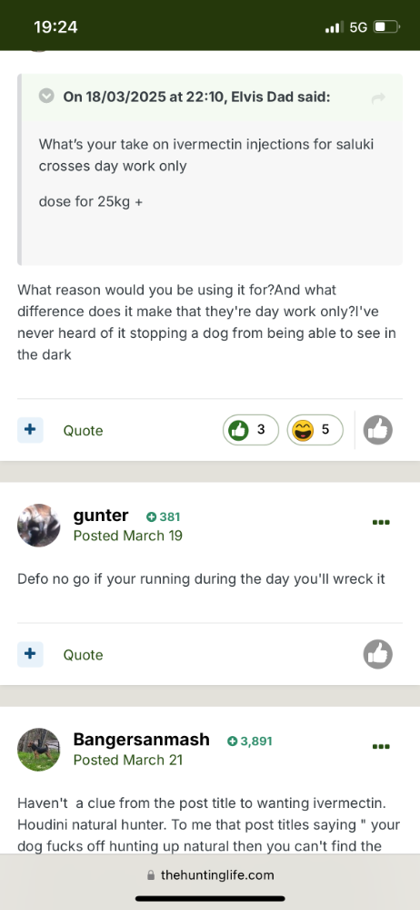Open gunter's username profile link
The height and width of the screenshot is (910, 420).
(101, 516)
